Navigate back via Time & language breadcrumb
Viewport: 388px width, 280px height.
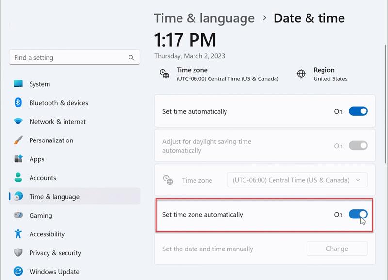(x=204, y=18)
